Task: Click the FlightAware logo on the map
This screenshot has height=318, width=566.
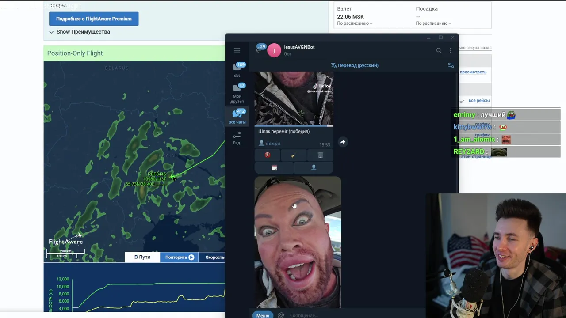Action: (x=66, y=239)
